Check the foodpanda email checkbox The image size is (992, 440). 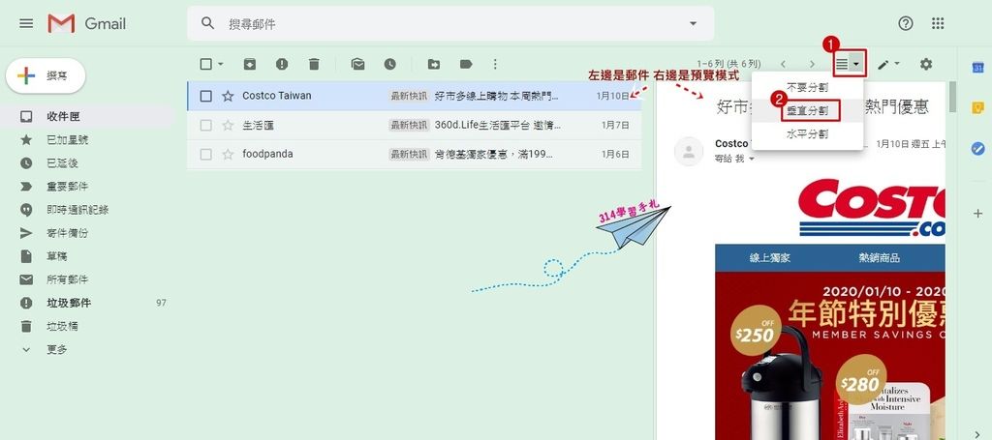[x=205, y=154]
